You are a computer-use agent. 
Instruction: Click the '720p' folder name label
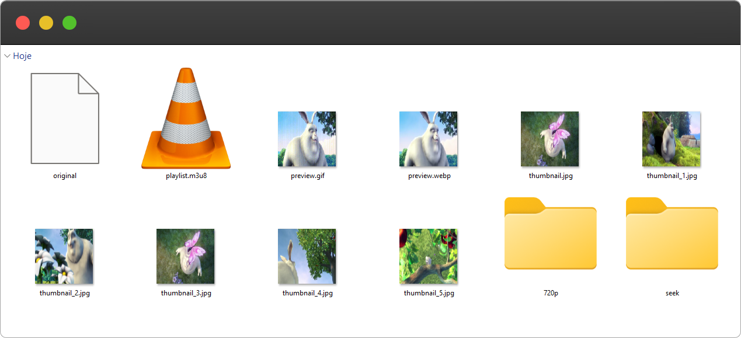pos(551,293)
